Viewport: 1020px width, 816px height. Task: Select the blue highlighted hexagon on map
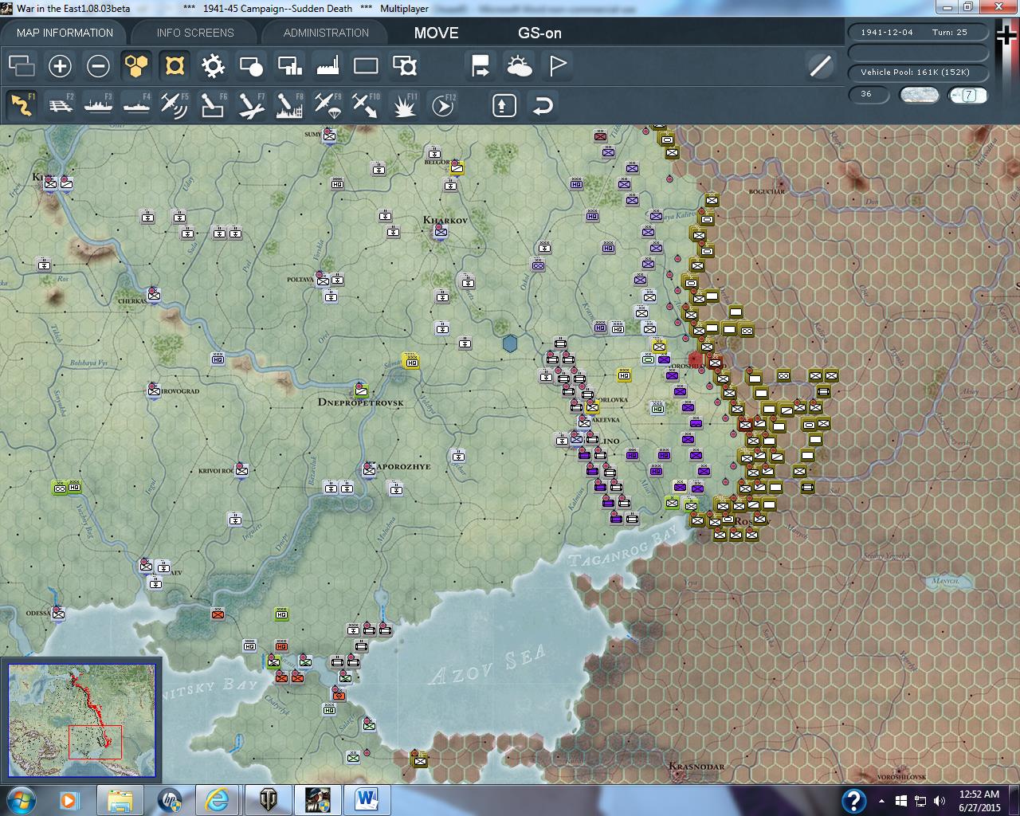[x=510, y=343]
